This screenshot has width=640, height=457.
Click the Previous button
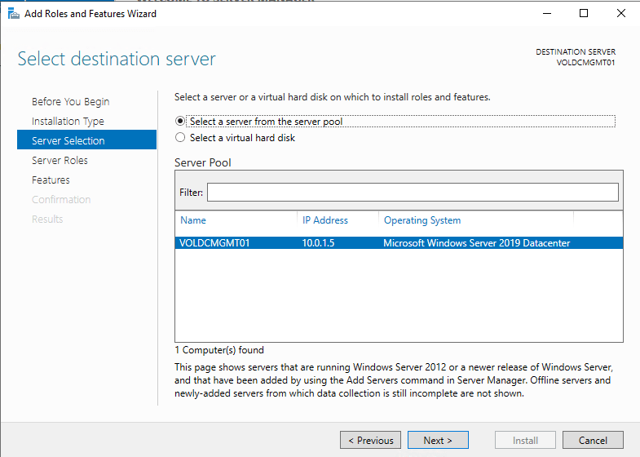pyautogui.click(x=370, y=441)
